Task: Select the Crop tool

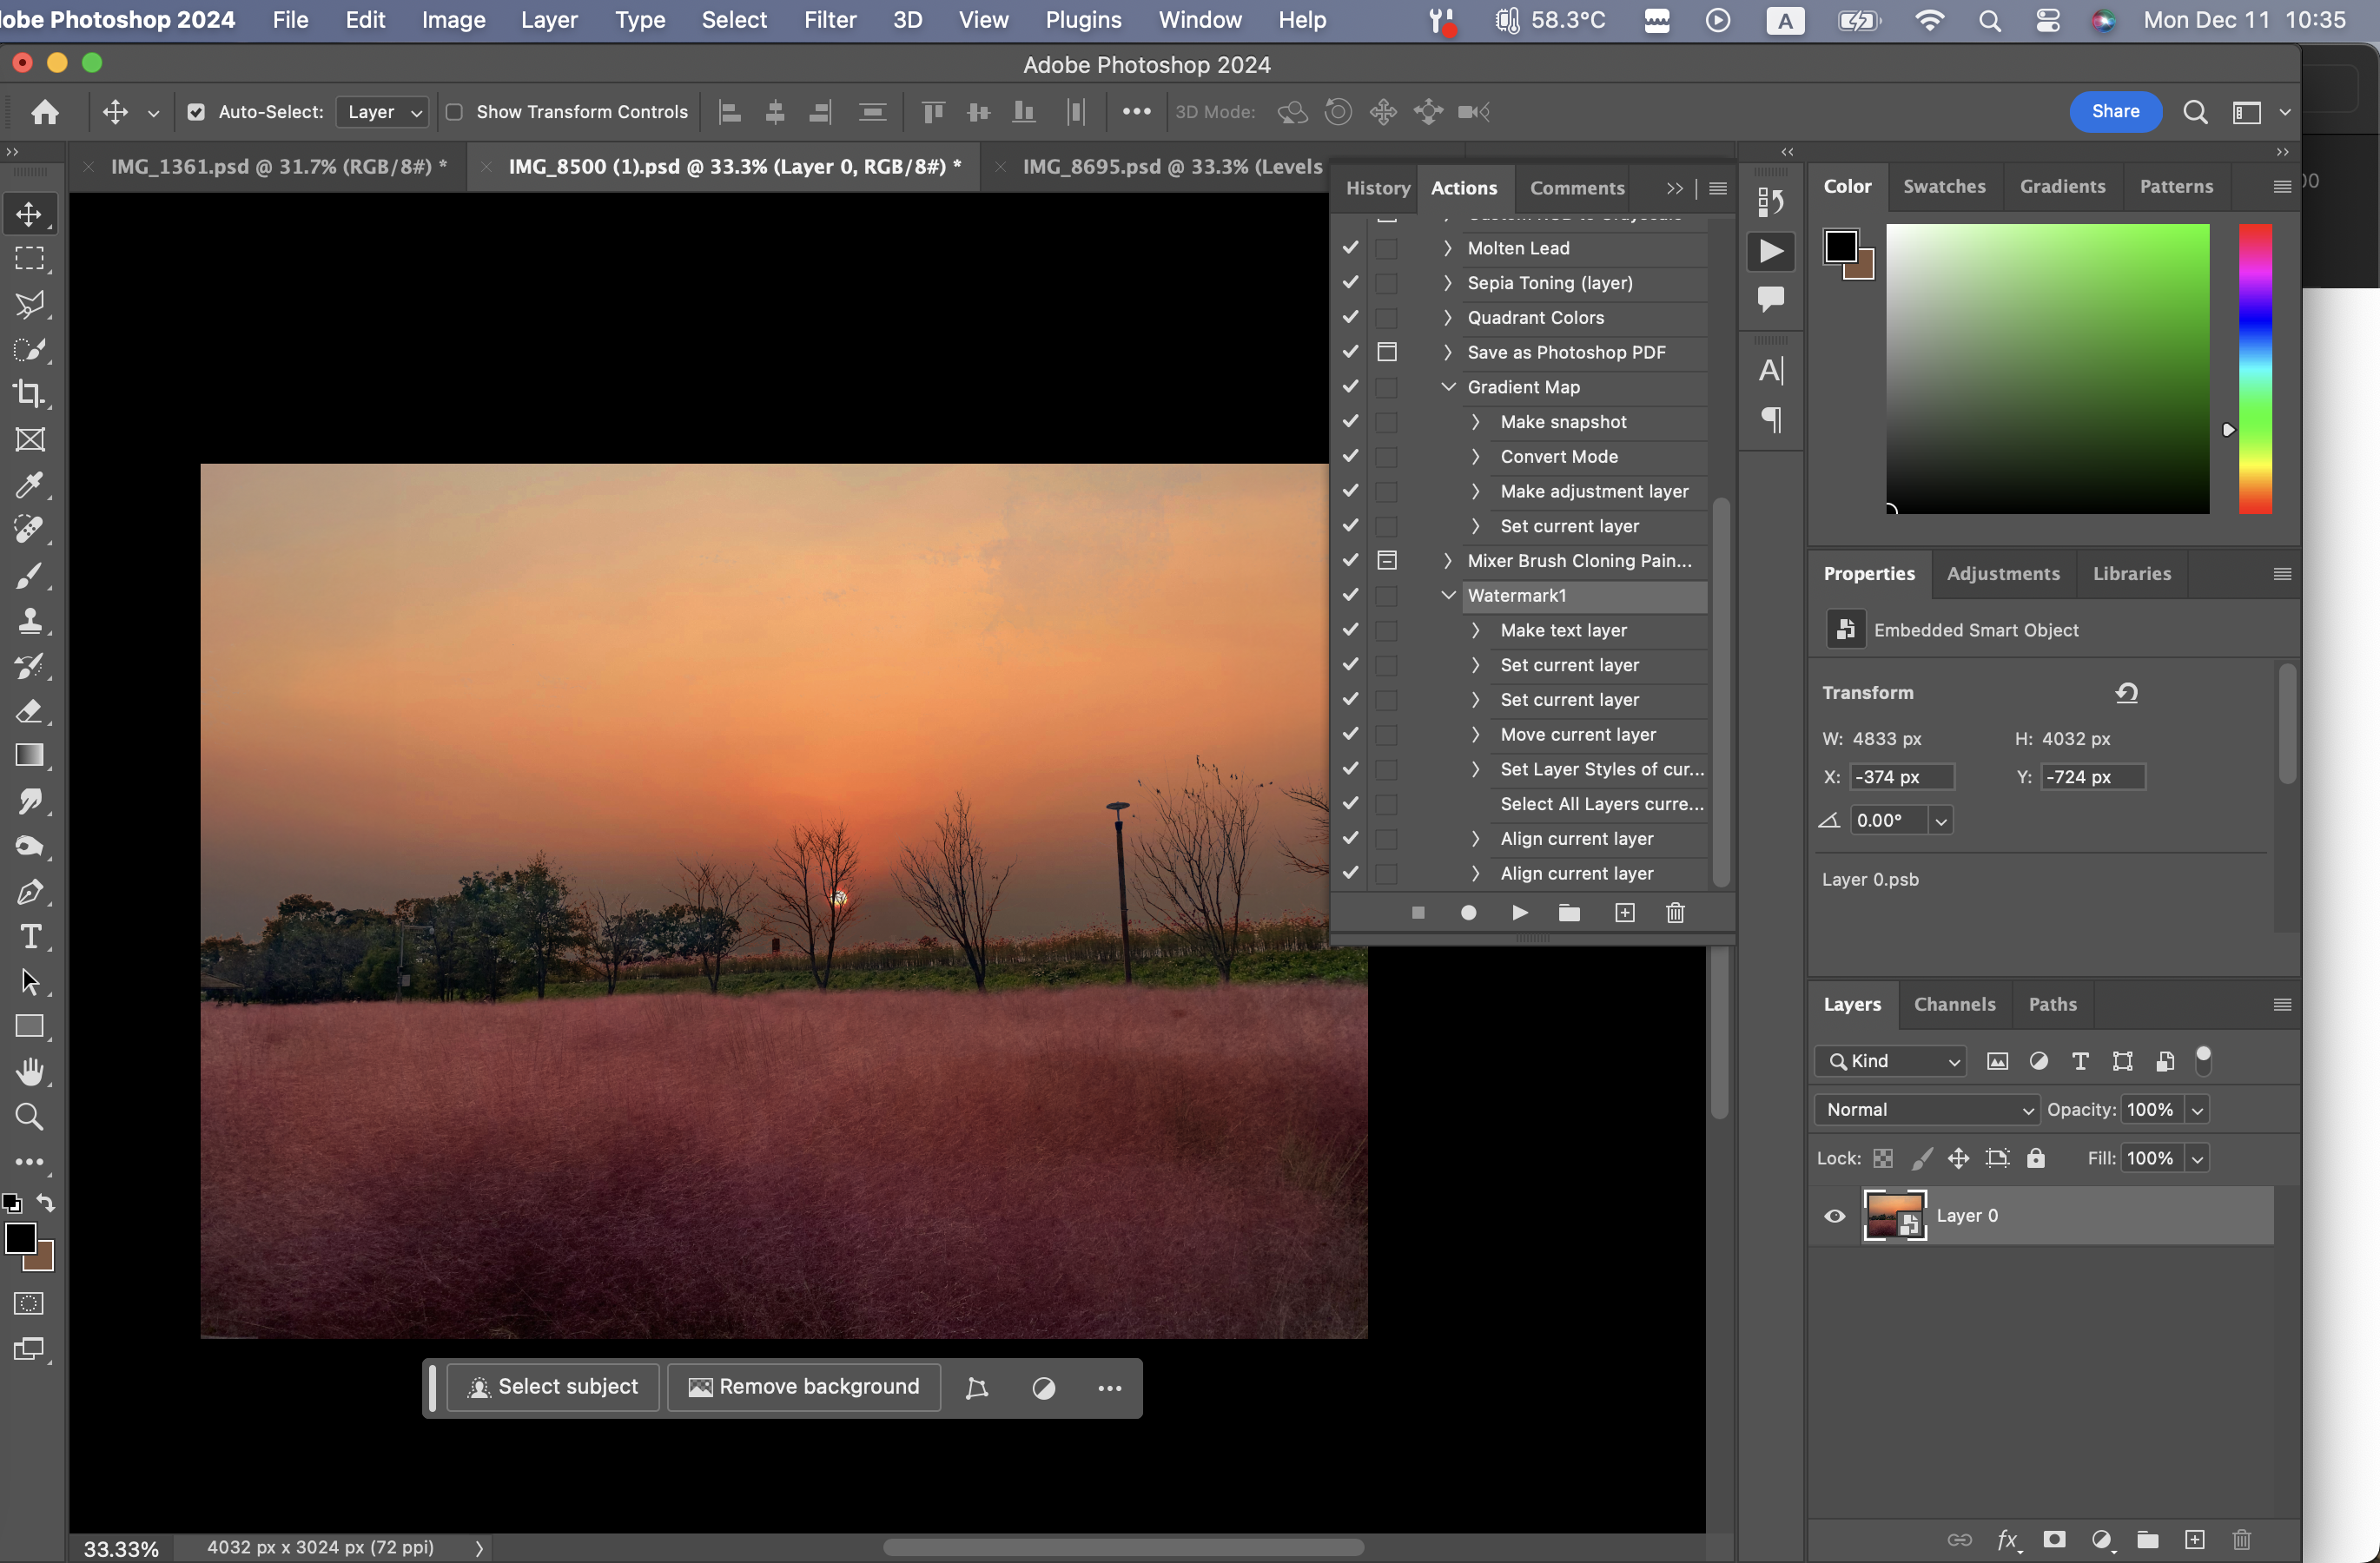Action: click(29, 393)
